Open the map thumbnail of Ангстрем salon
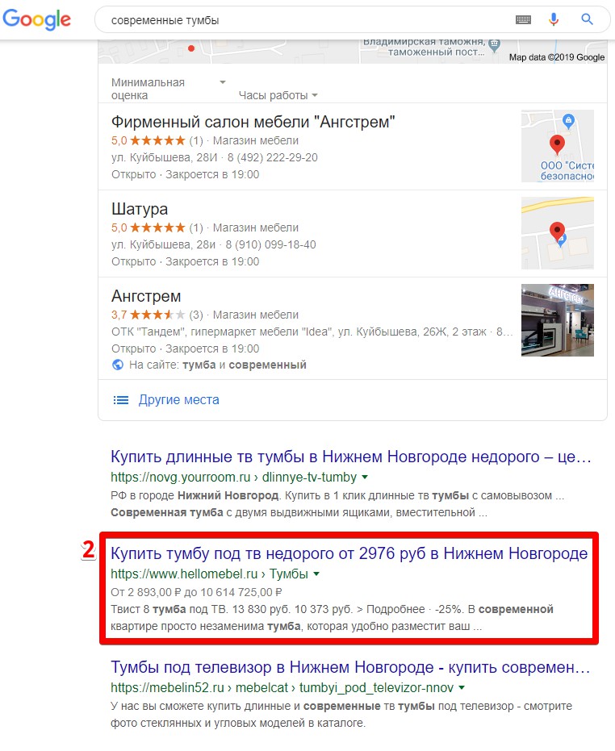 click(558, 145)
